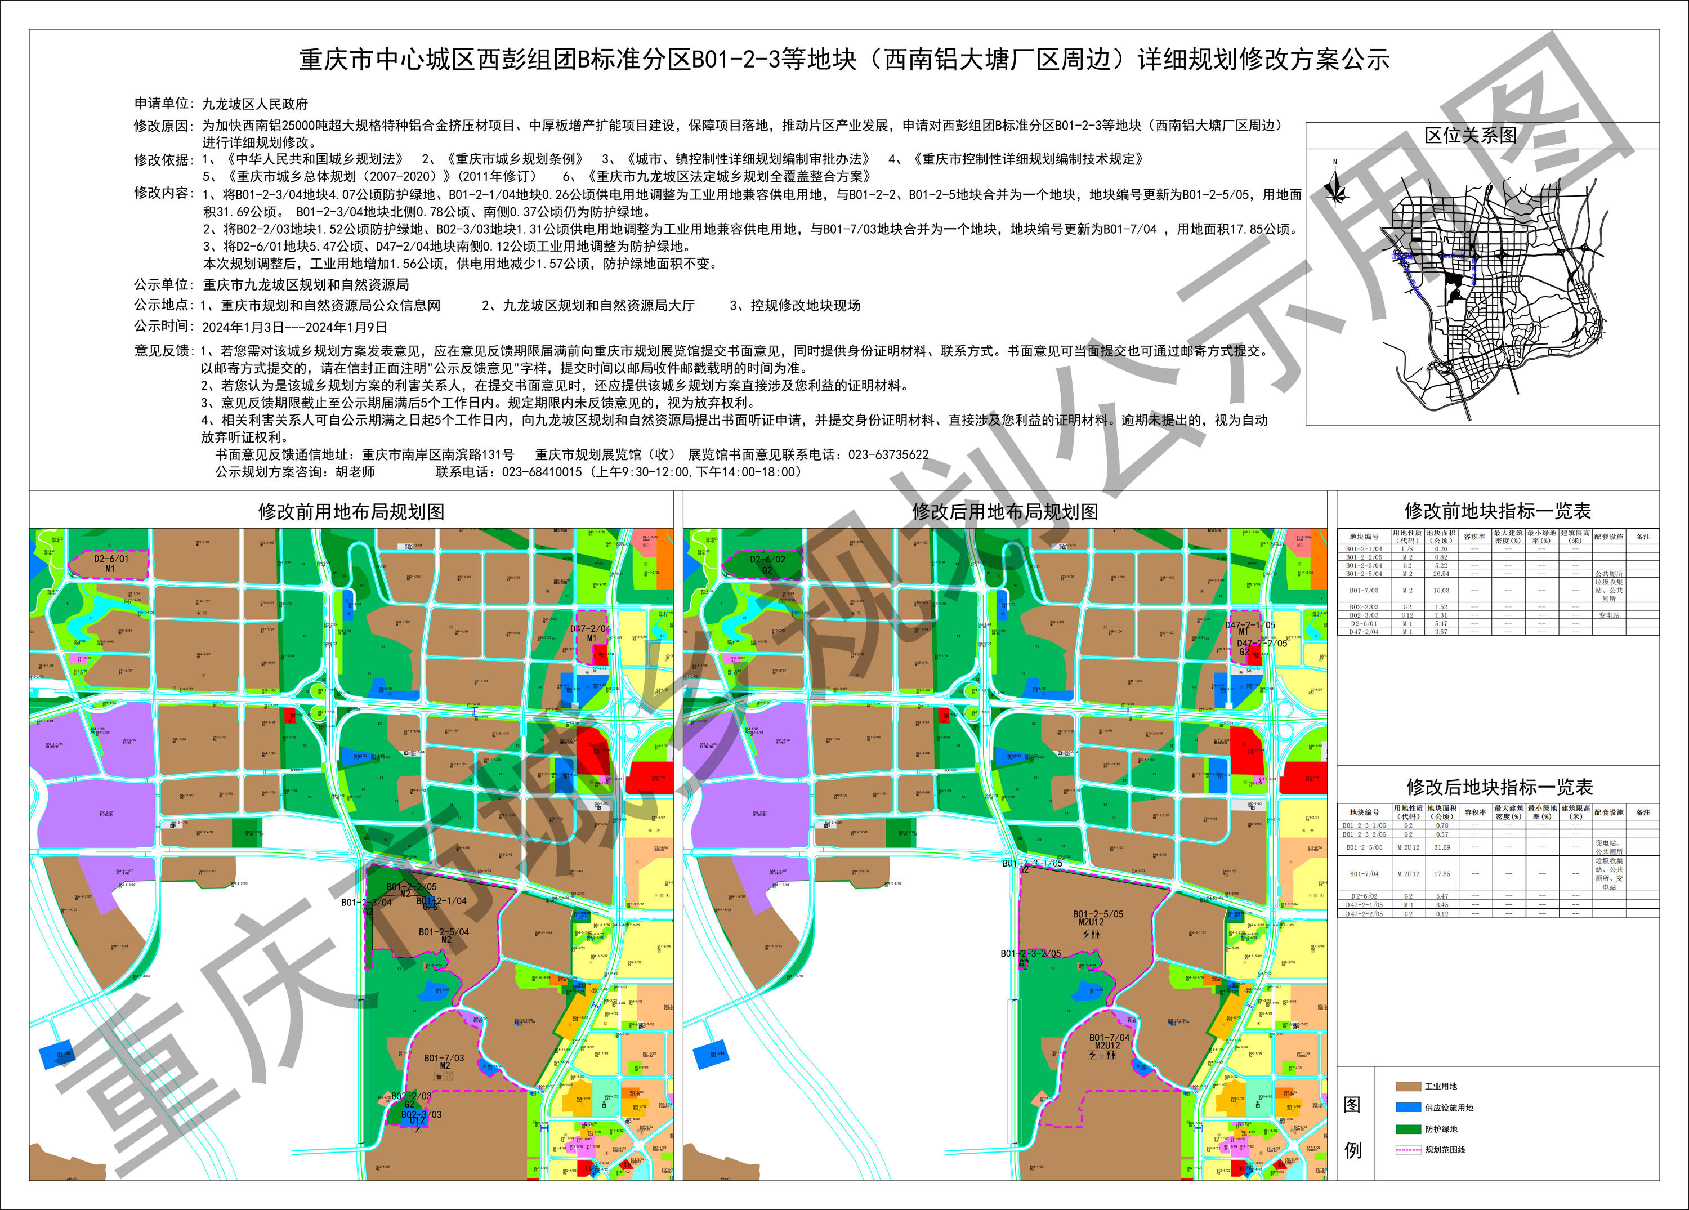
Task: Click the 0.78 area cell in after table
Action: point(1442,825)
